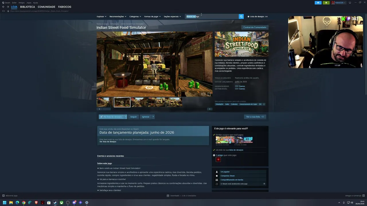This screenshot has width=367, height=206.
Task: Expand the Ignorar dropdown arrow
Action: click(153, 117)
